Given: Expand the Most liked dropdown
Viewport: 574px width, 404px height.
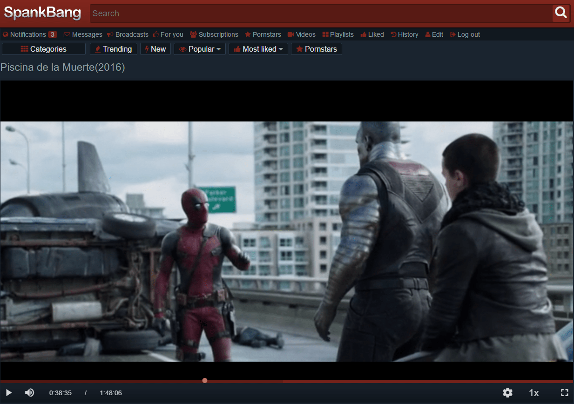Looking at the screenshot, I should (x=258, y=49).
